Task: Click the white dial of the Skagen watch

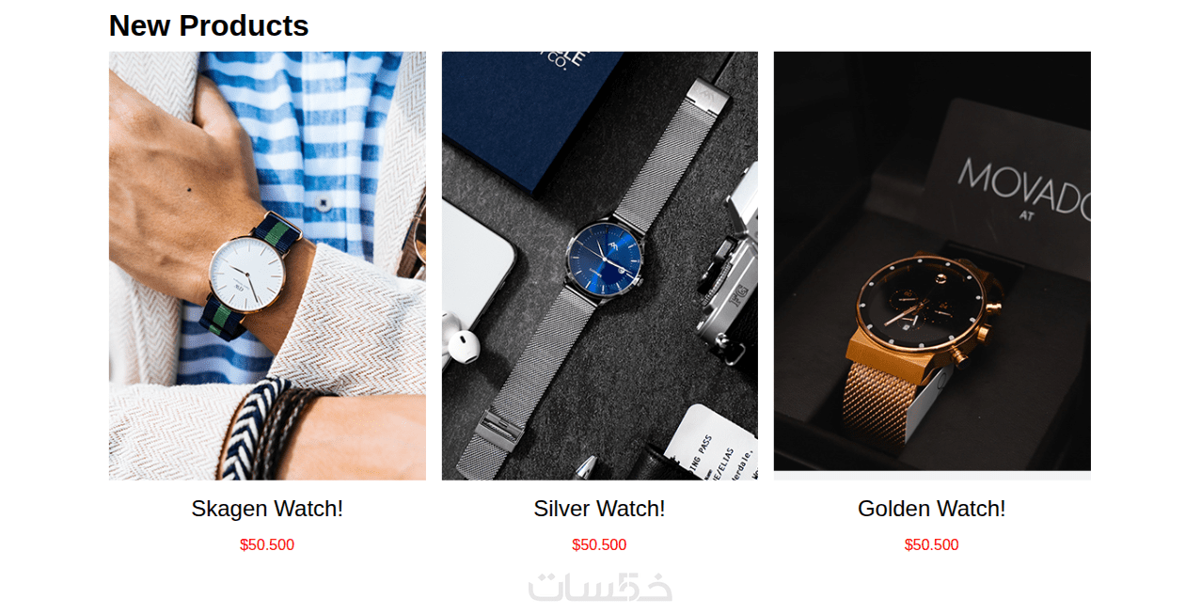Action: point(247,273)
